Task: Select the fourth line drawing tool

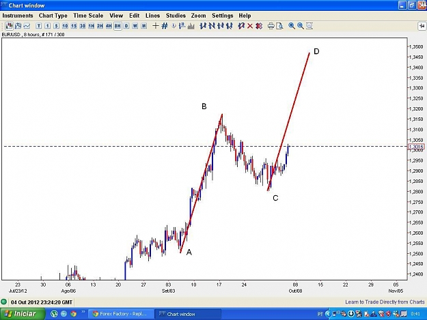Action: 230,26
